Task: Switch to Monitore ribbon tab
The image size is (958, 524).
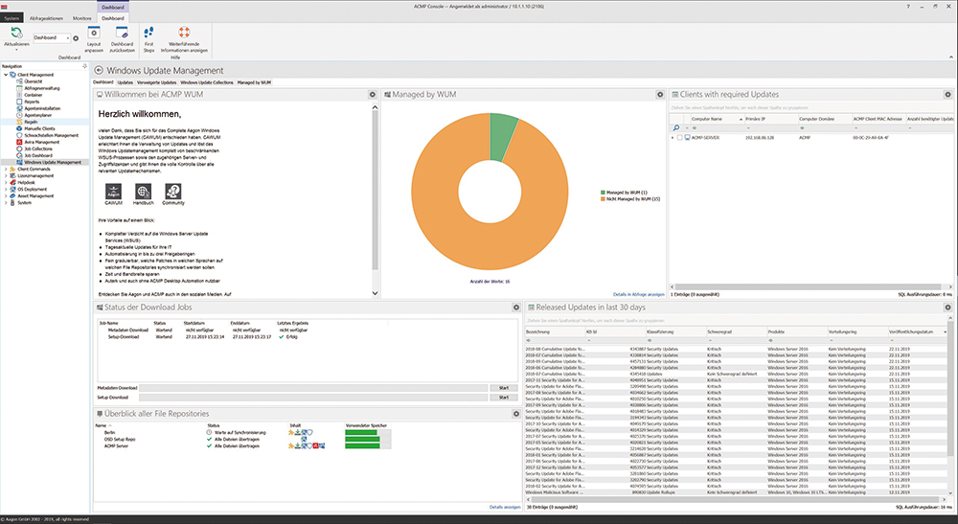Action: [81, 18]
